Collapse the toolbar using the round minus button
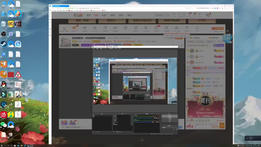The width and height of the screenshot is (261, 147). tap(227, 31)
